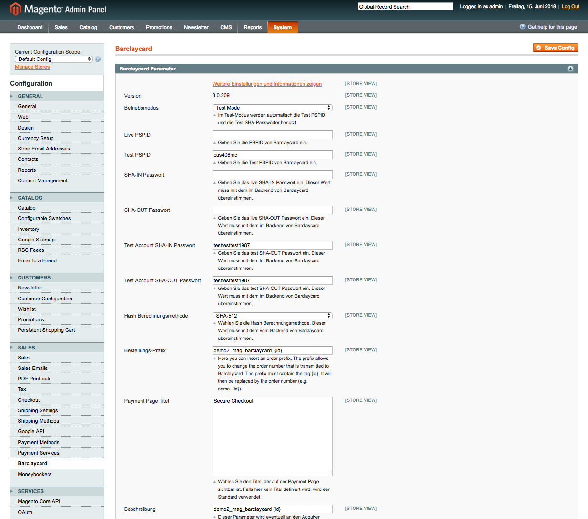This screenshot has width=588, height=519.
Task: Open the Current Configuration Scope dropdown
Action: point(54,60)
